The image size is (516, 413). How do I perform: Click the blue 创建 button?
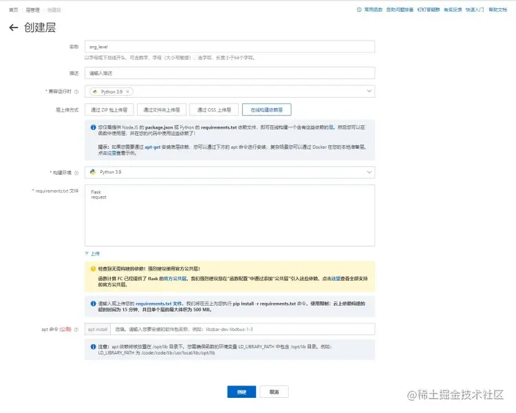(241, 392)
